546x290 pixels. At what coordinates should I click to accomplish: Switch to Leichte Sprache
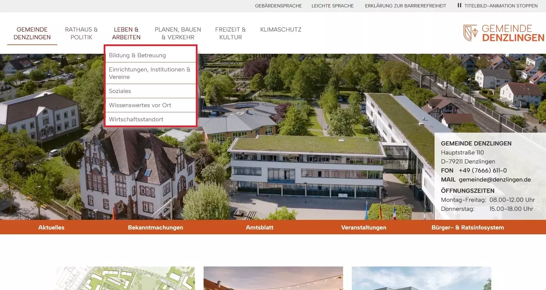click(x=333, y=5)
